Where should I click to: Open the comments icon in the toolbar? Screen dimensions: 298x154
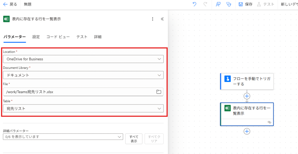(x=218, y=4)
